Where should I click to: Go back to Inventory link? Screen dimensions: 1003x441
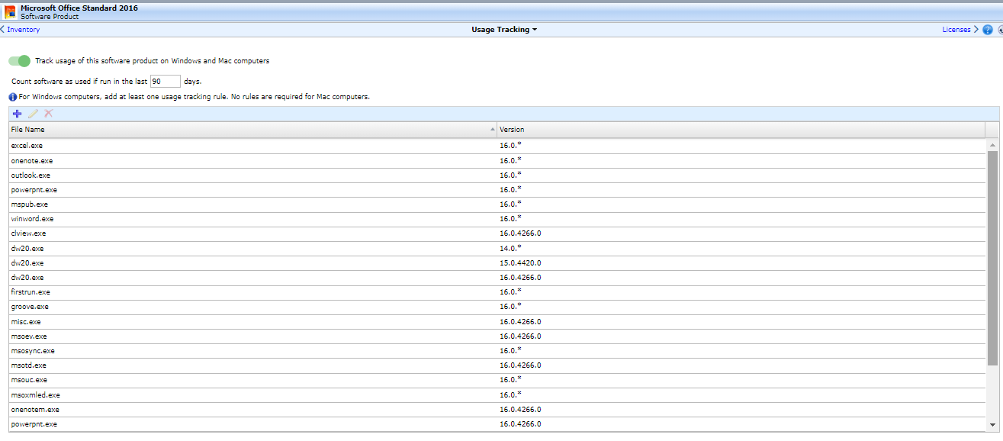[21, 30]
